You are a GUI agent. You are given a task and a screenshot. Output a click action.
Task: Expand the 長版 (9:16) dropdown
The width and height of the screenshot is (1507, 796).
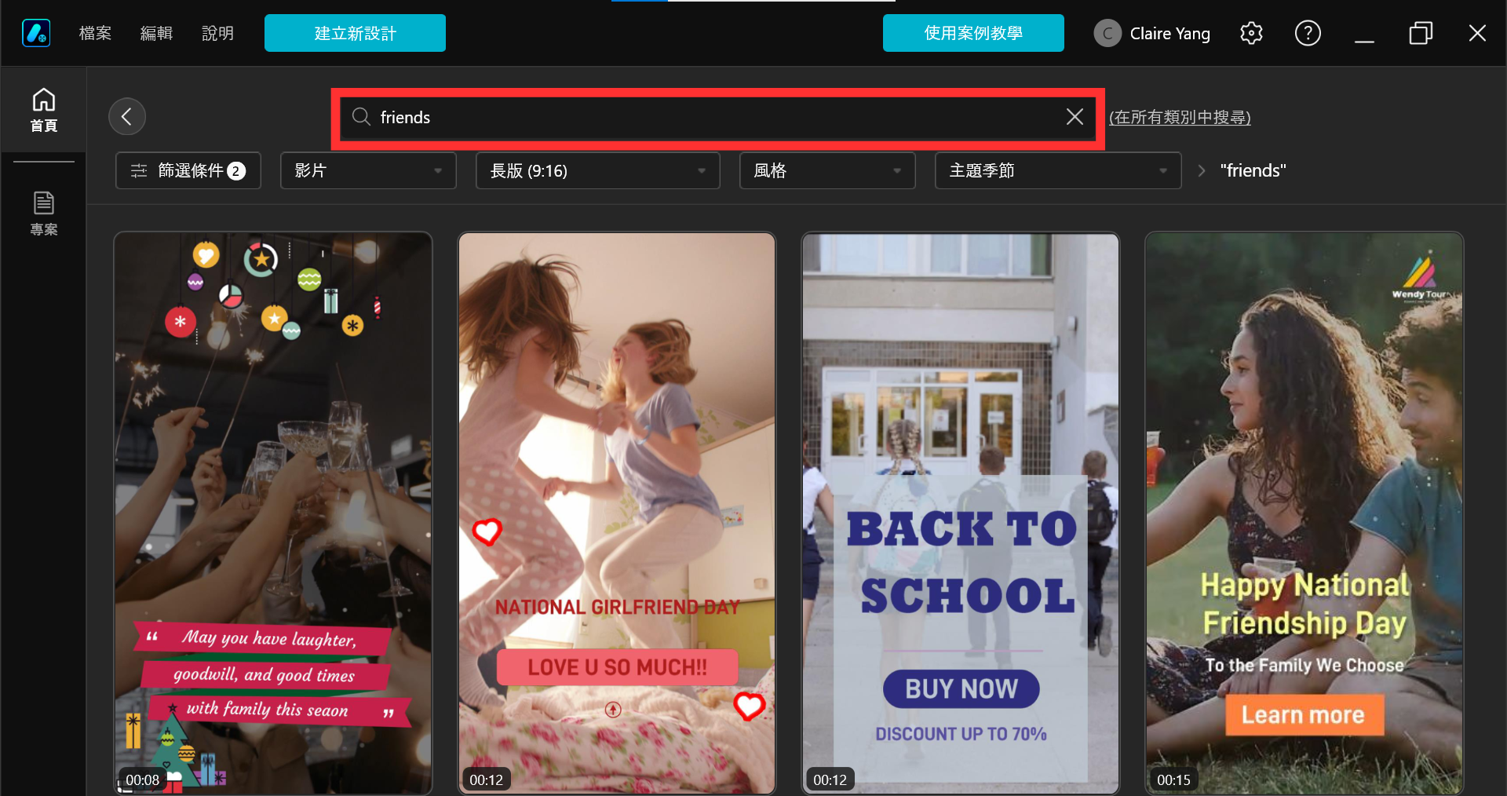[598, 170]
